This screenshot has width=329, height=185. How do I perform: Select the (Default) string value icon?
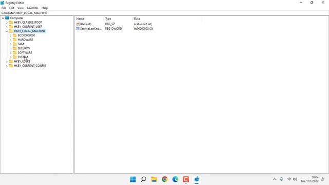click(x=78, y=24)
